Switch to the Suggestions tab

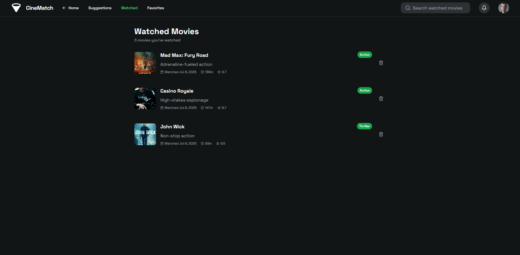100,8
